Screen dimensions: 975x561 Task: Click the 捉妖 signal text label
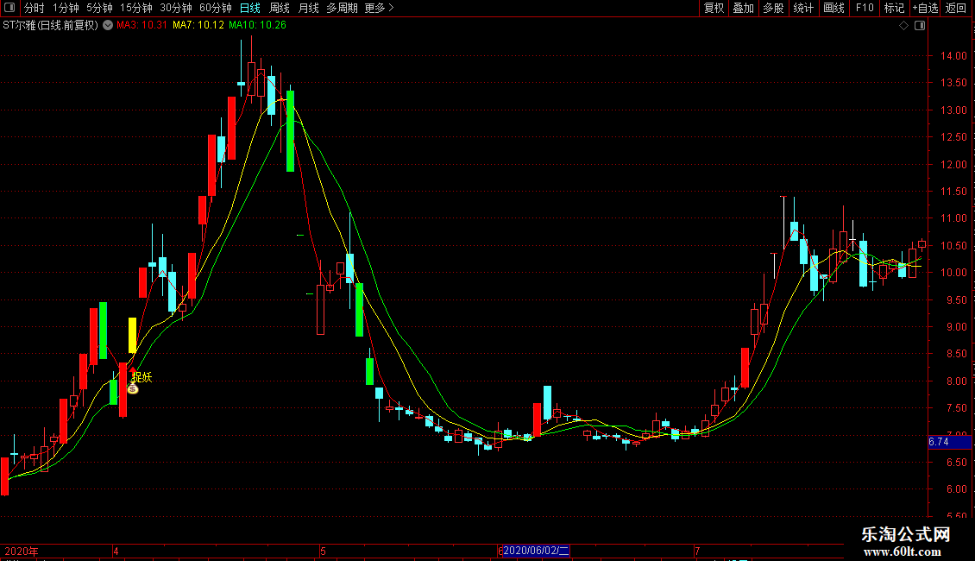pos(142,377)
